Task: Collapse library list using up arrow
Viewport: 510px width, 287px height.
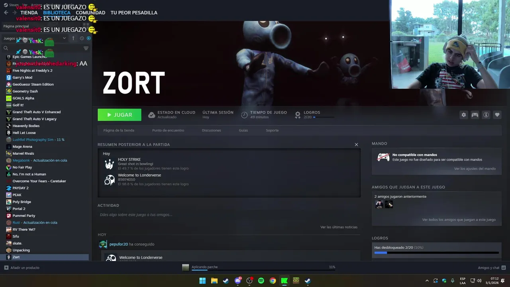Action: click(73, 38)
